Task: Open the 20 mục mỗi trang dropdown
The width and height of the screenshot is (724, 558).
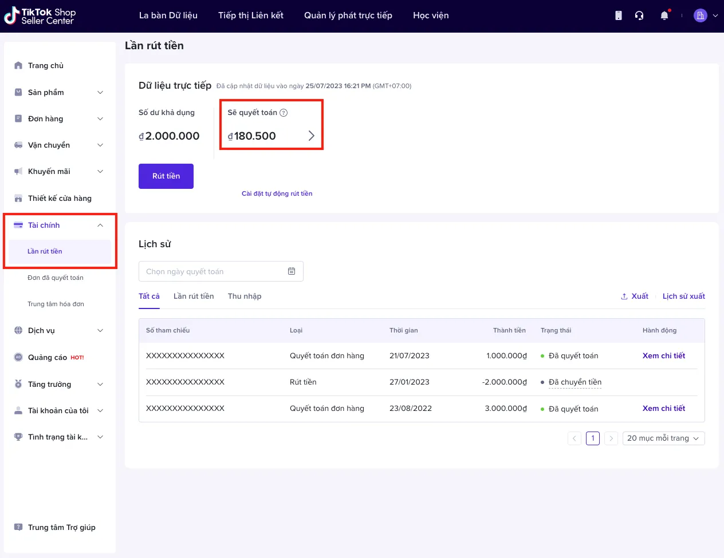Action: pos(663,438)
